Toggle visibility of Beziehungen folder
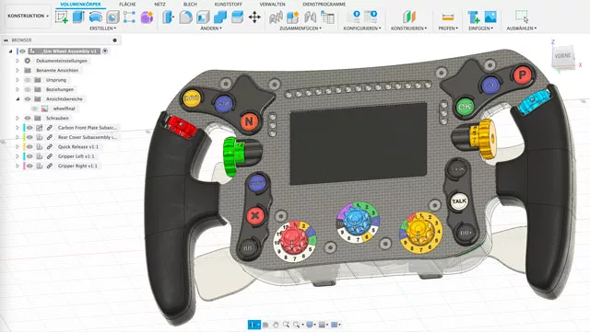 coord(28,89)
